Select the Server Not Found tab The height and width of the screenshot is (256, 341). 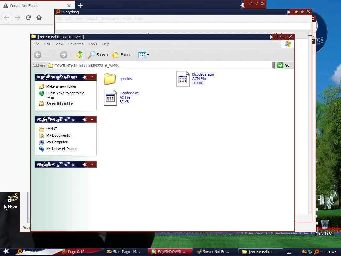[x=37, y=5]
